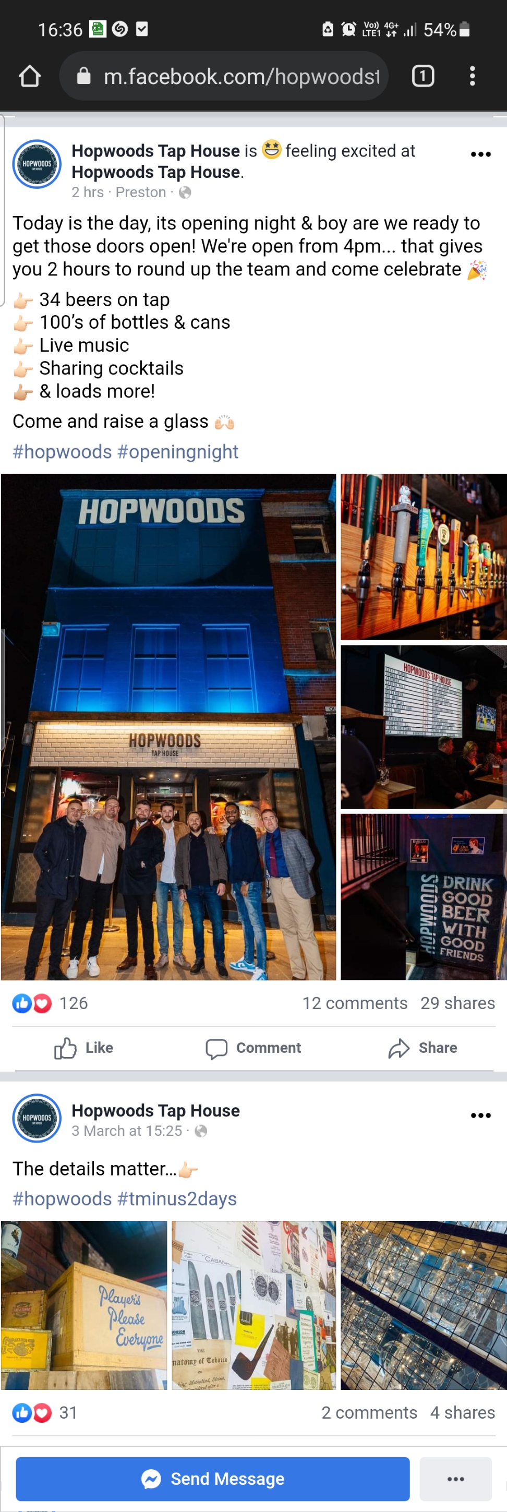The height and width of the screenshot is (1512, 507).
Task: Open the #openingnight hashtag link
Action: 178,452
